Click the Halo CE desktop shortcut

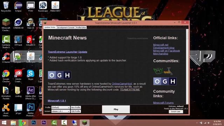coord(30,24)
